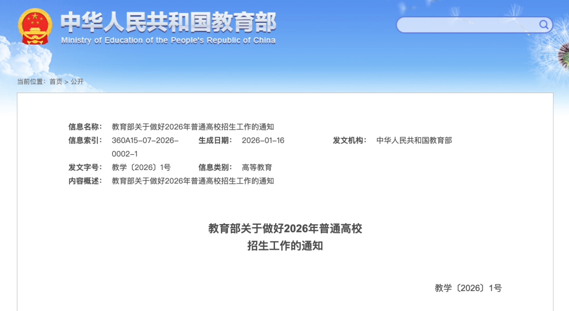Click right-aligned document number 教学〔2026〕1号
Image resolution: width=569 pixels, height=311 pixels.
(x=468, y=288)
